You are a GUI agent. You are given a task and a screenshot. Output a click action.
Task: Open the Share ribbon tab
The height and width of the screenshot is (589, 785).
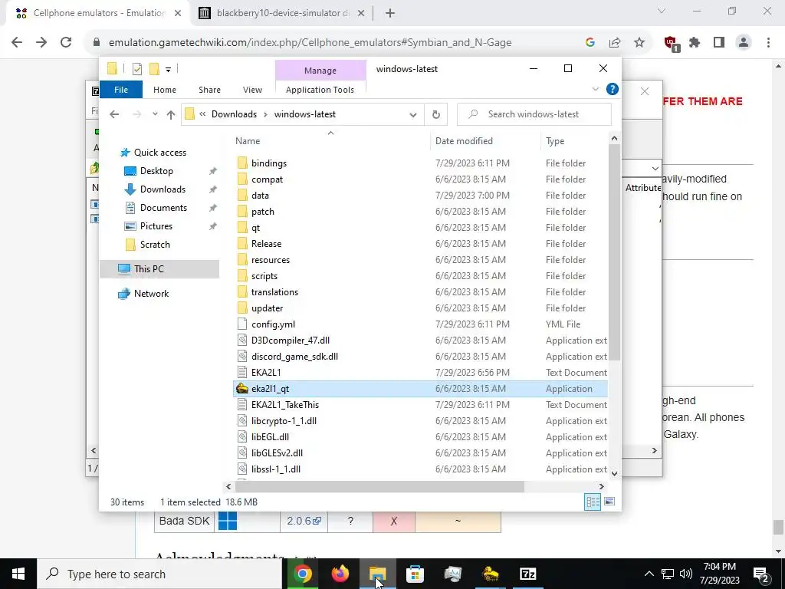pyautogui.click(x=209, y=90)
